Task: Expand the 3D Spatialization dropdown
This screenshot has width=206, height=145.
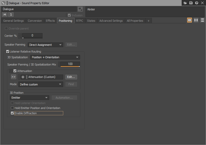Action: click(x=55, y=57)
